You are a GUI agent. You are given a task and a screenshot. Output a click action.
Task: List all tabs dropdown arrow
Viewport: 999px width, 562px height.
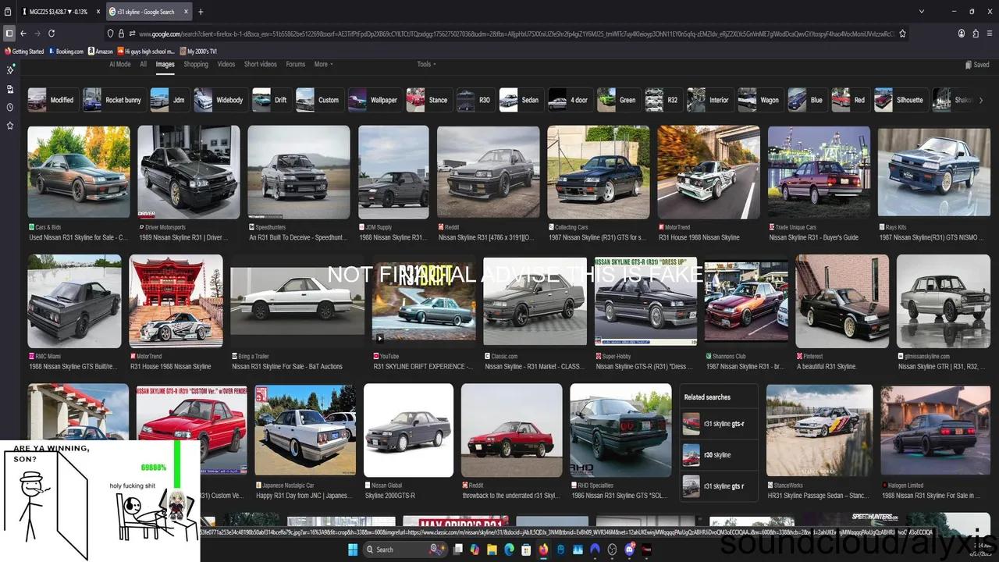coord(922,12)
